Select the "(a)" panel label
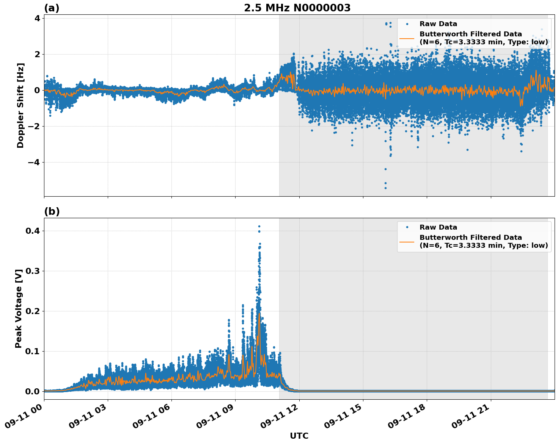The image size is (558, 444). click(x=52, y=8)
